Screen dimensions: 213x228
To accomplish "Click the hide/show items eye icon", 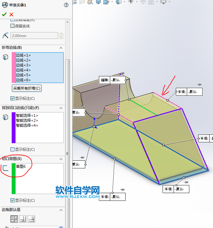I will (131, 2).
